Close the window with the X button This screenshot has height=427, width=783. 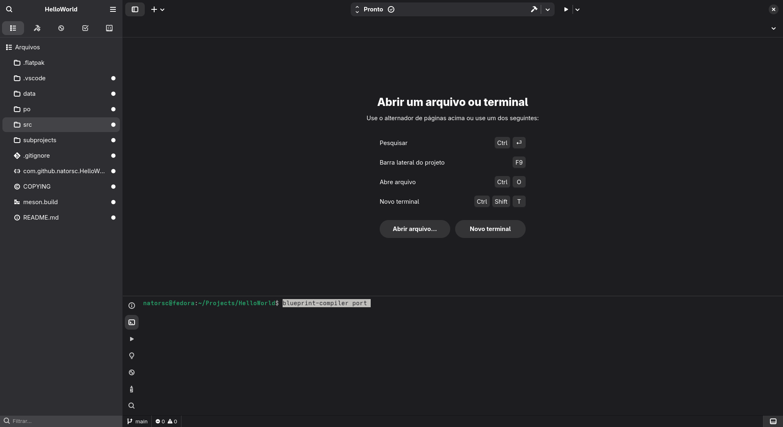[773, 9]
